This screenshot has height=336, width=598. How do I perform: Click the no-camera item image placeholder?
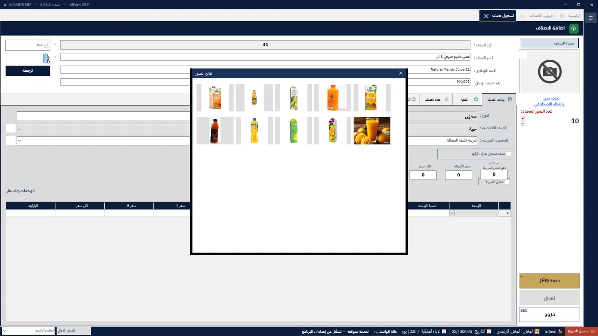[549, 71]
